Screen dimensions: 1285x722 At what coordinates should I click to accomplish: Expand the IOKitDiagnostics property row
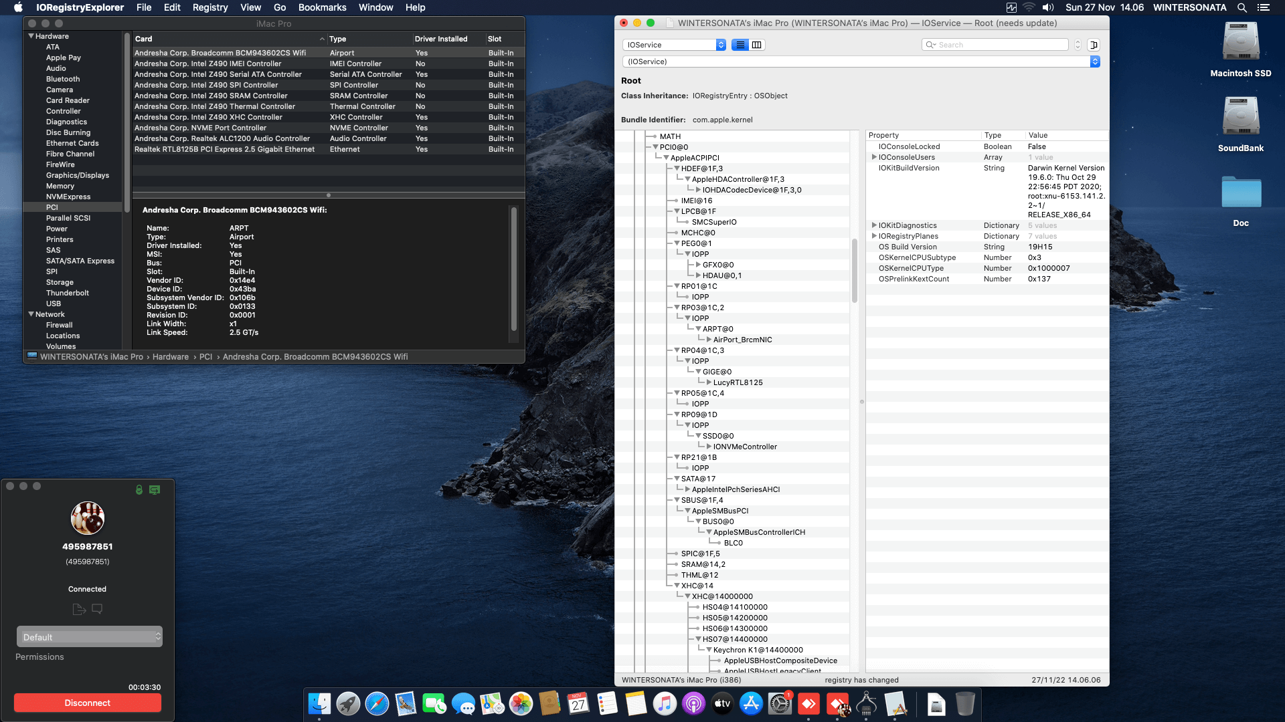coord(874,225)
